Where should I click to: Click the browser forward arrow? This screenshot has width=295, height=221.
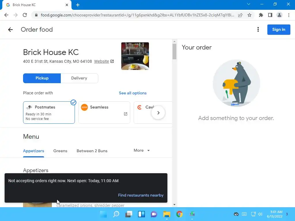16,15
